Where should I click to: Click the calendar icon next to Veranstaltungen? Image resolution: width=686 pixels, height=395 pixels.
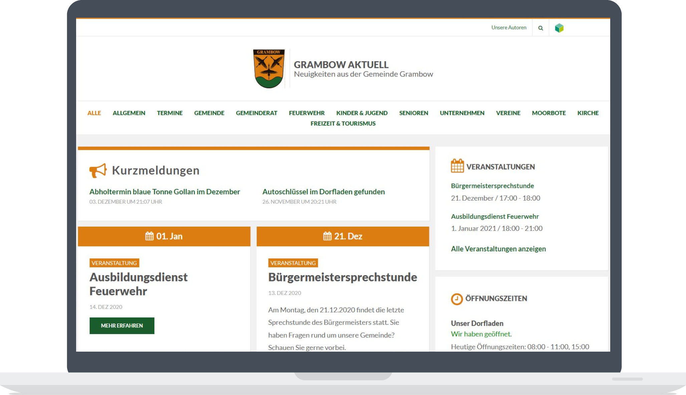457,166
